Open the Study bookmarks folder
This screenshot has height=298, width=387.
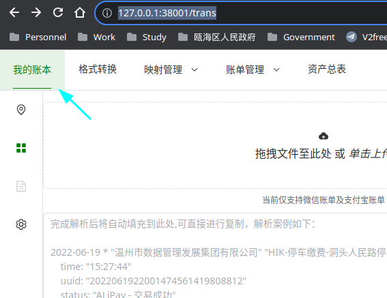pyautogui.click(x=147, y=38)
